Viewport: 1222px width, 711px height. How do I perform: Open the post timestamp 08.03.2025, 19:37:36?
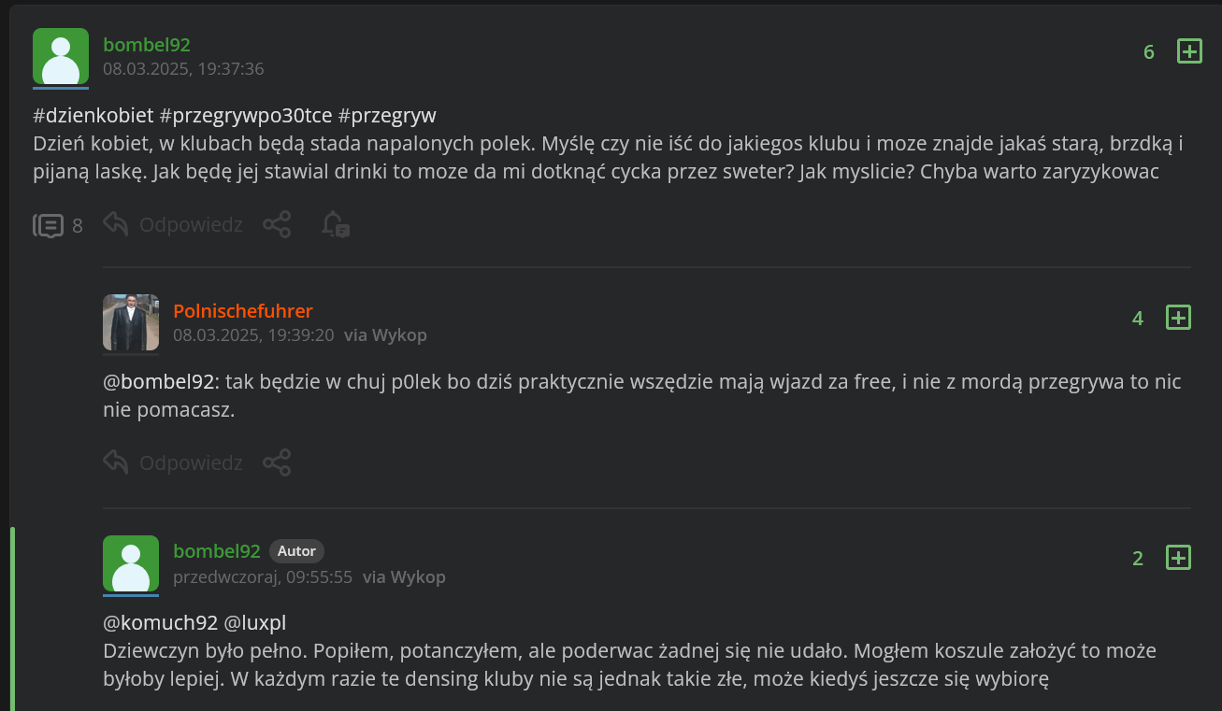[x=183, y=69]
